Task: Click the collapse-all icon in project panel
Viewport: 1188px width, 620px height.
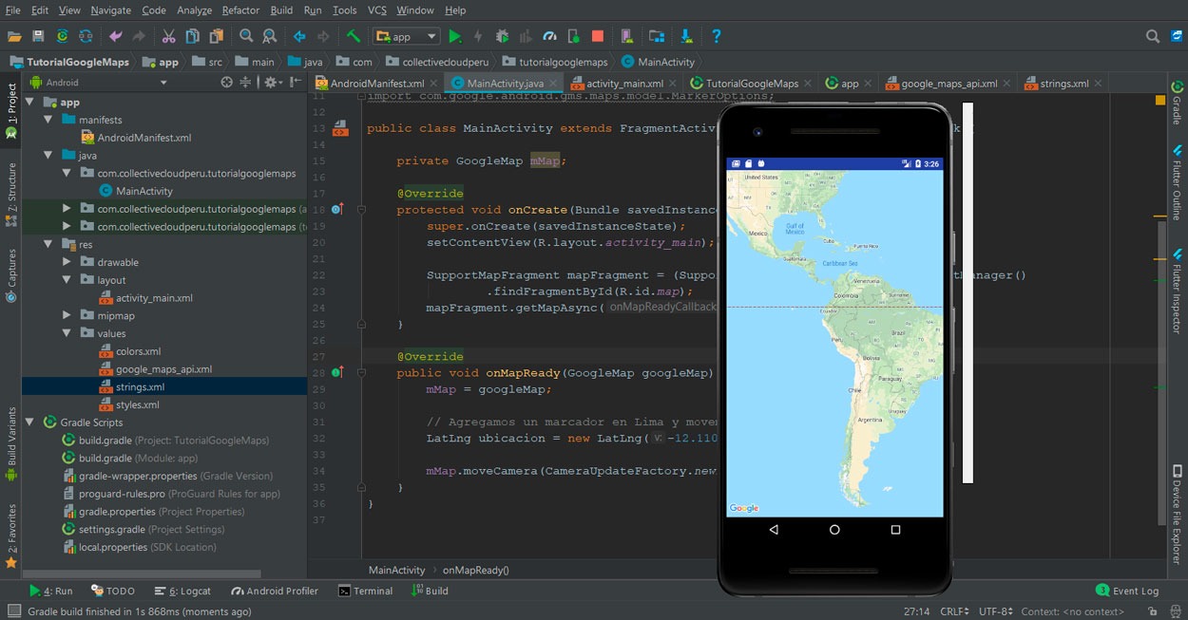Action: pyautogui.click(x=245, y=83)
